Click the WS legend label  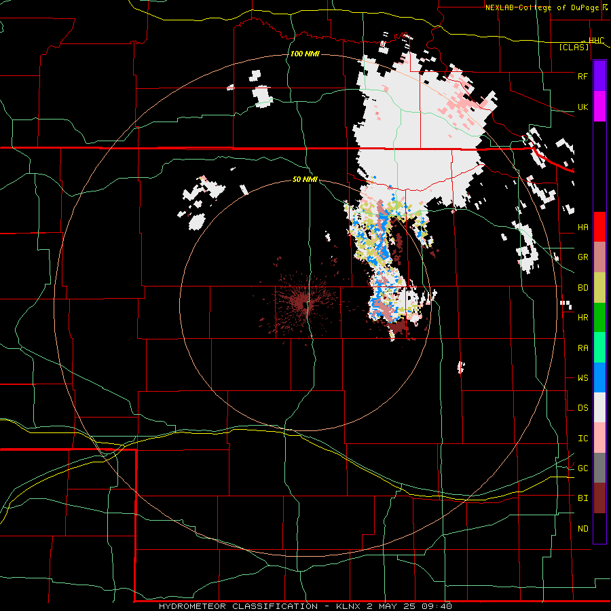click(582, 378)
